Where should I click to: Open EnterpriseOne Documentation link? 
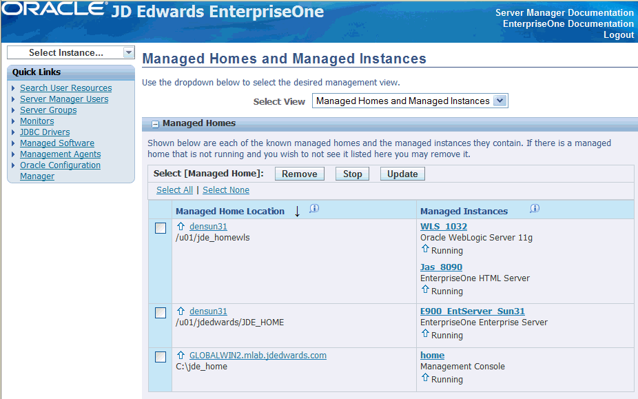568,23
